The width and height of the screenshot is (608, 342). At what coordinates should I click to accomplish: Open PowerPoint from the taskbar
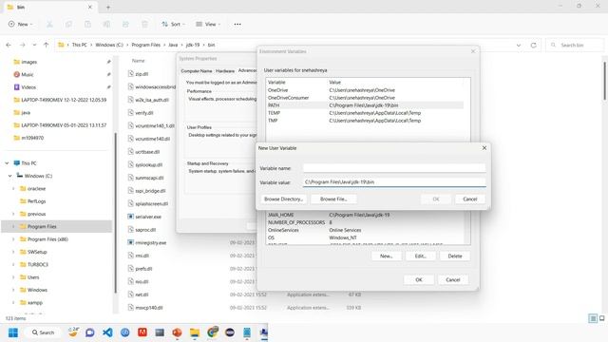(178, 332)
